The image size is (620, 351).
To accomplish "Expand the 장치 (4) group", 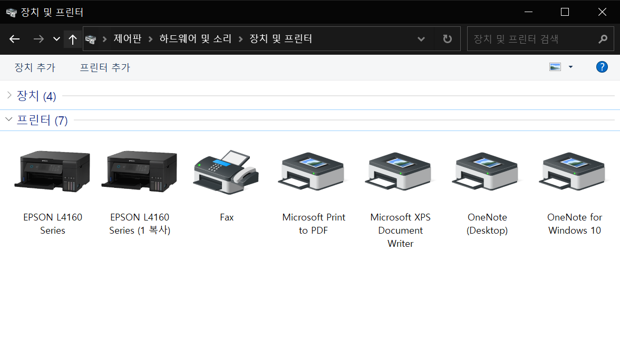I will click(x=9, y=95).
